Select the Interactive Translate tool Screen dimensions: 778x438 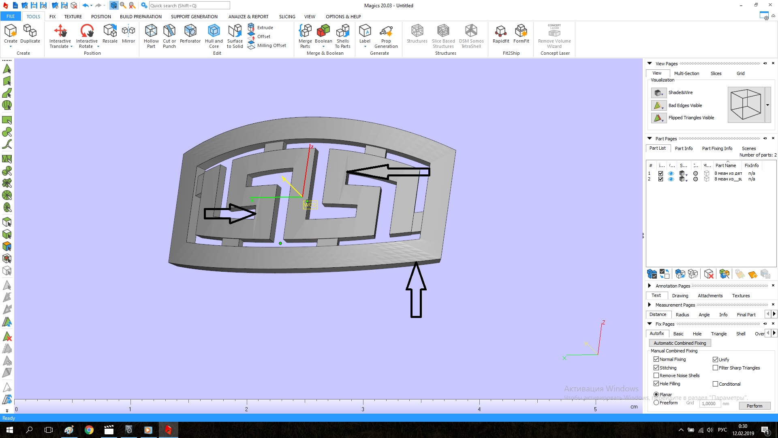point(60,36)
